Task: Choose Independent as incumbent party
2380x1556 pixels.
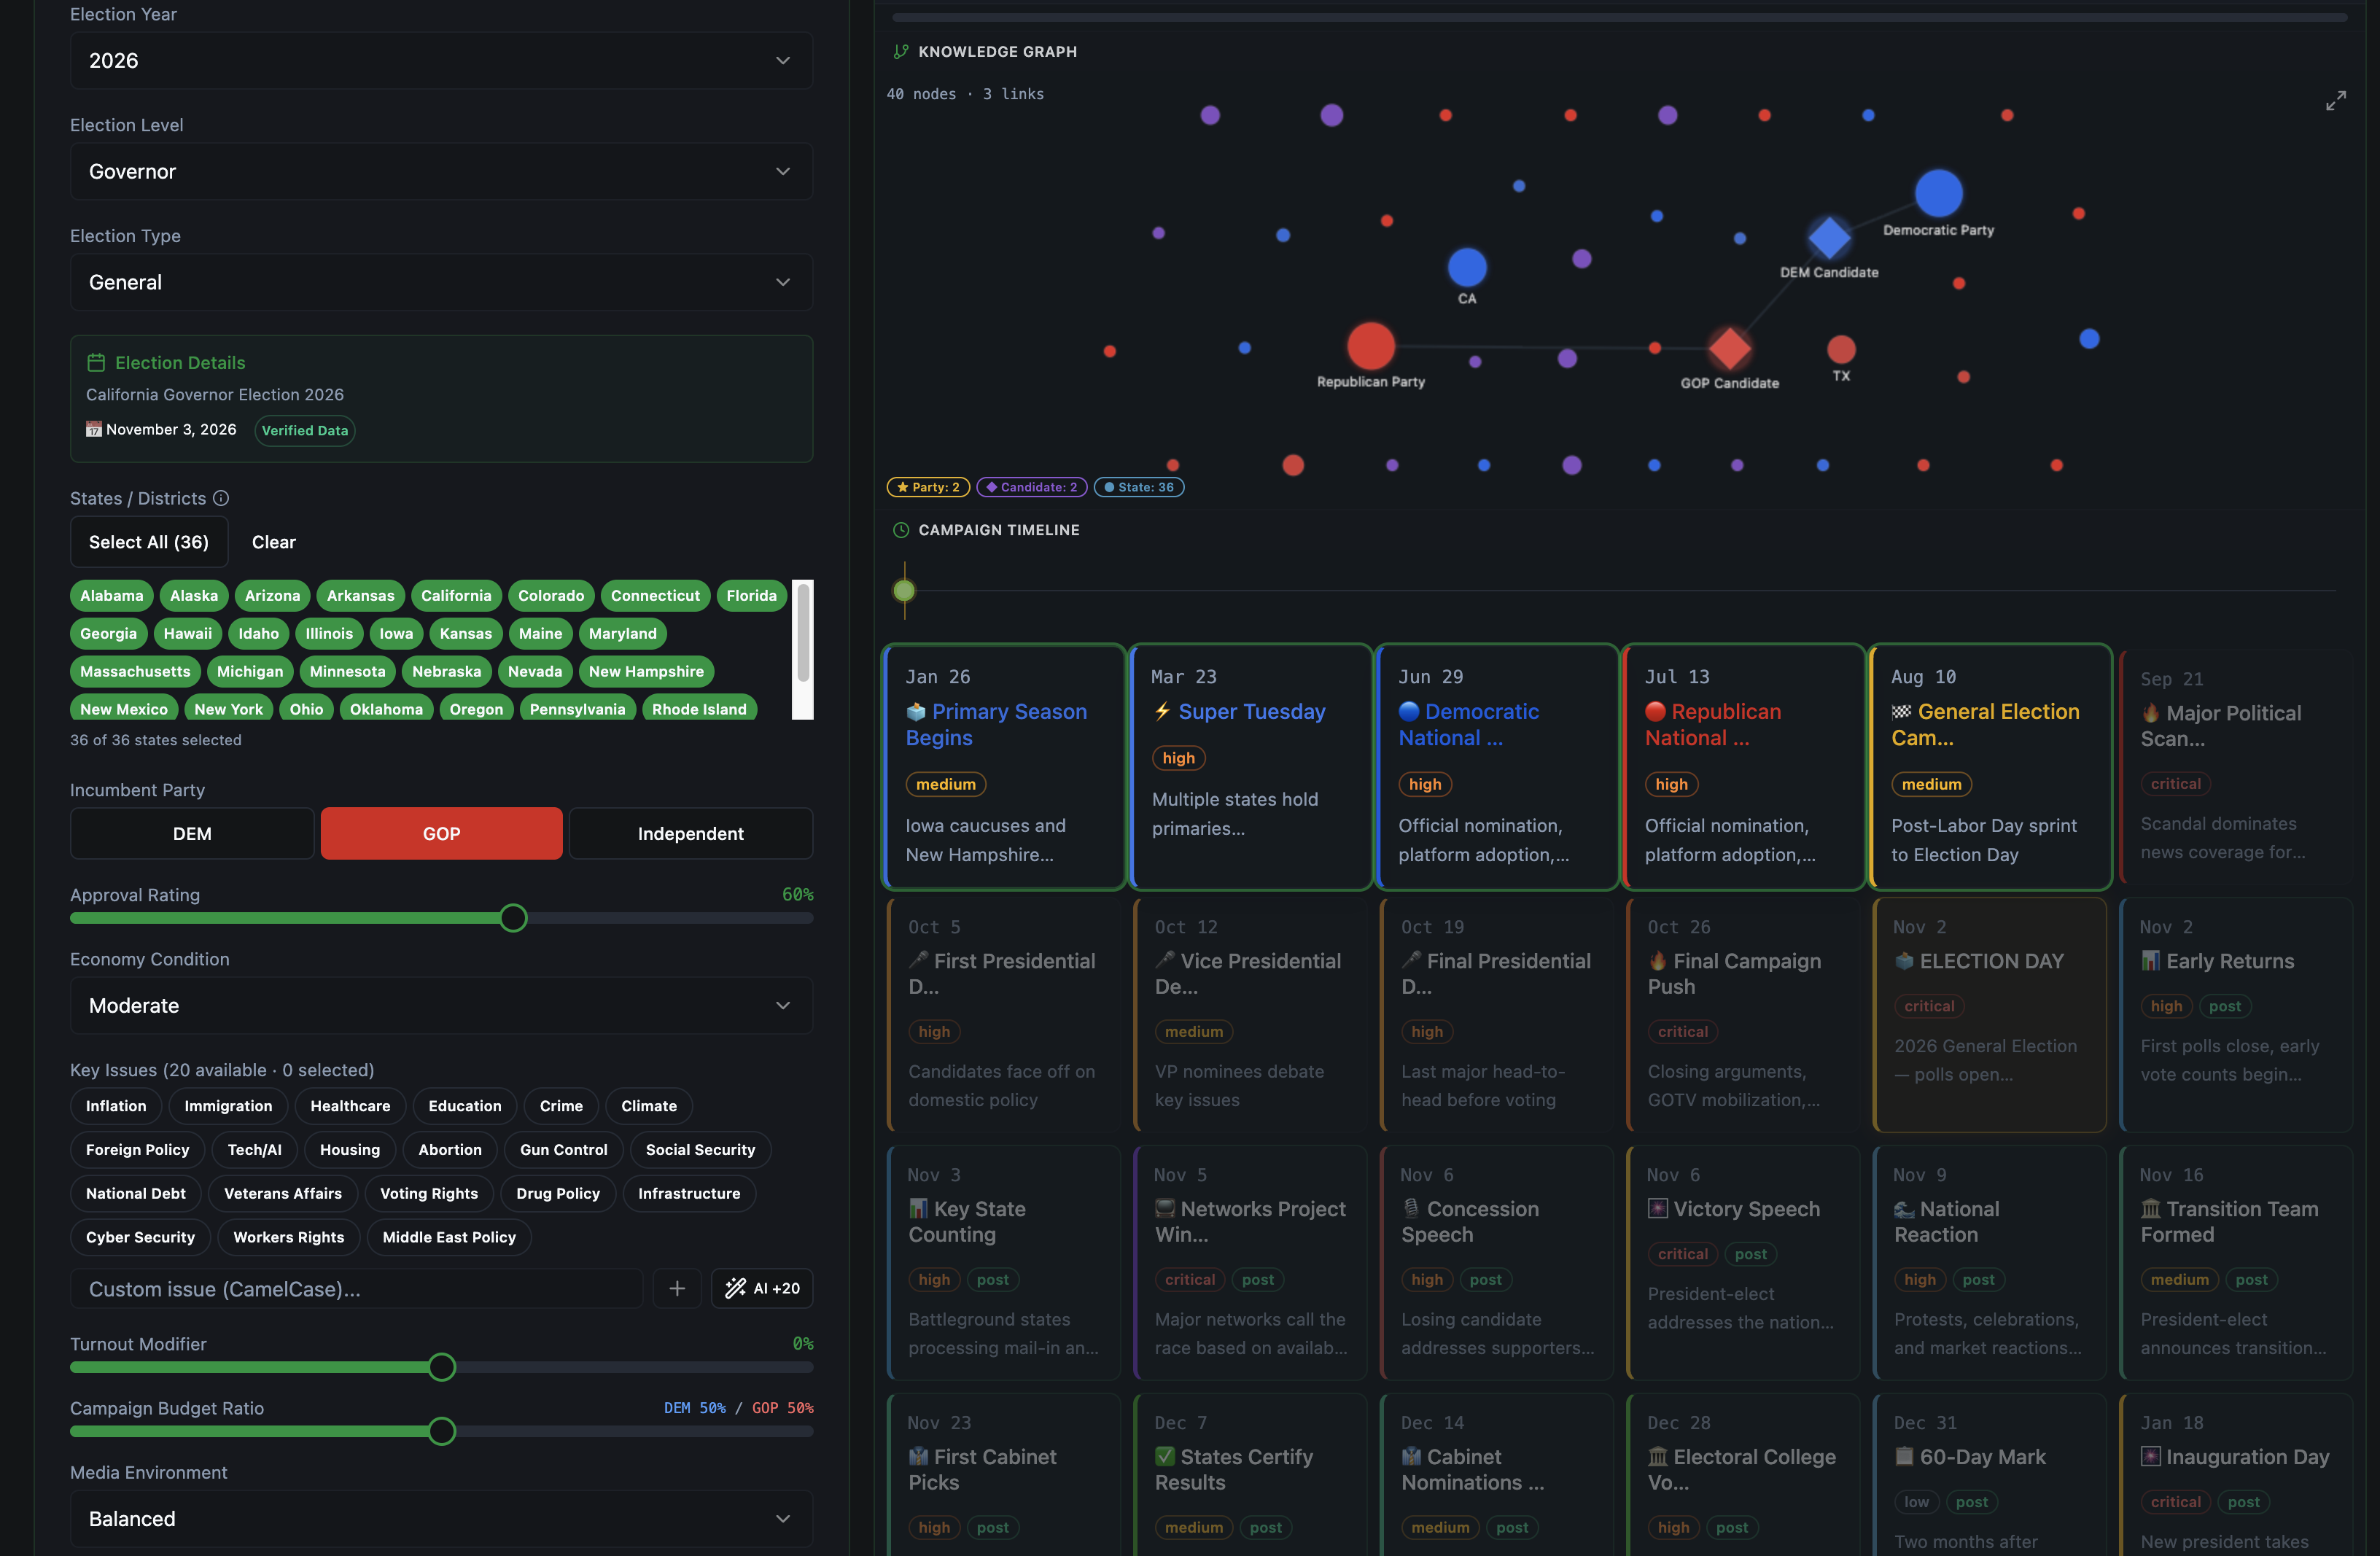Action: click(690, 833)
